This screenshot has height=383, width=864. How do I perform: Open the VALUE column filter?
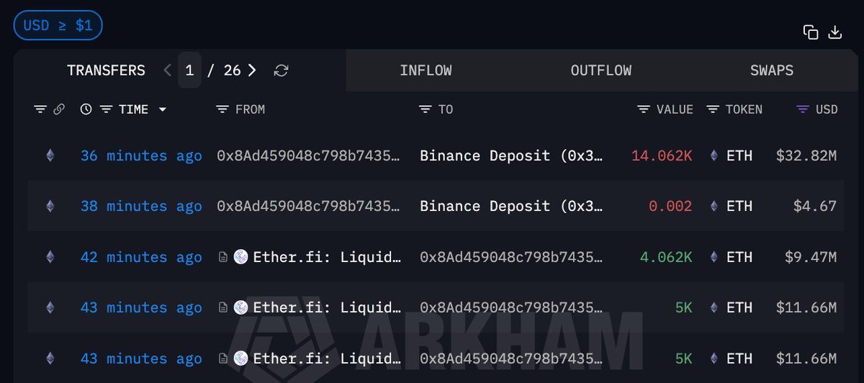644,109
